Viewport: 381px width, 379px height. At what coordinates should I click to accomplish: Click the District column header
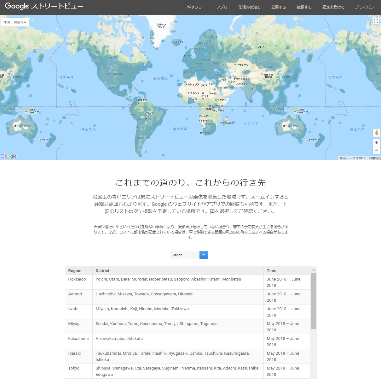tap(178, 270)
